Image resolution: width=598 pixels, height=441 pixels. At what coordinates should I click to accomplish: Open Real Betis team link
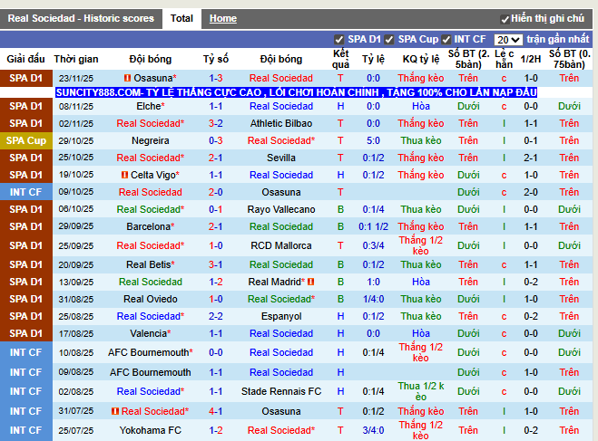click(x=148, y=264)
